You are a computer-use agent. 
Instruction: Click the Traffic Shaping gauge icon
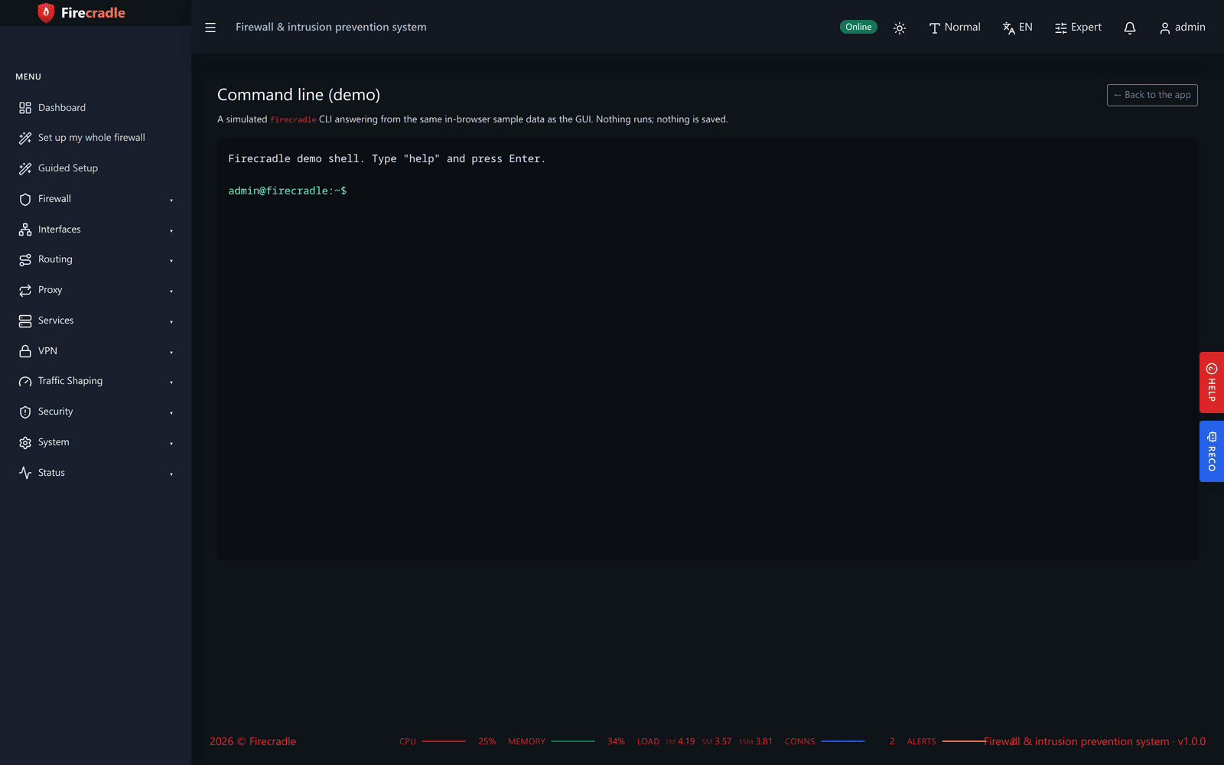pos(25,381)
